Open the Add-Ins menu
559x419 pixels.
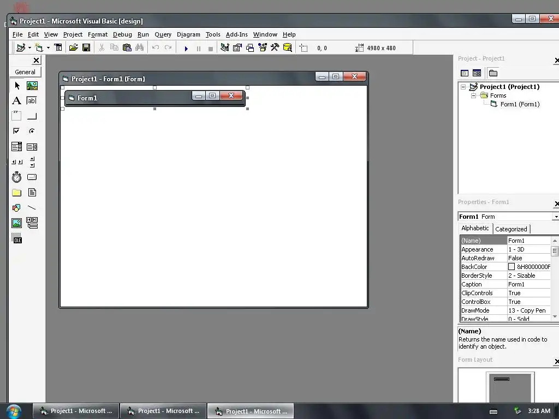coord(237,34)
